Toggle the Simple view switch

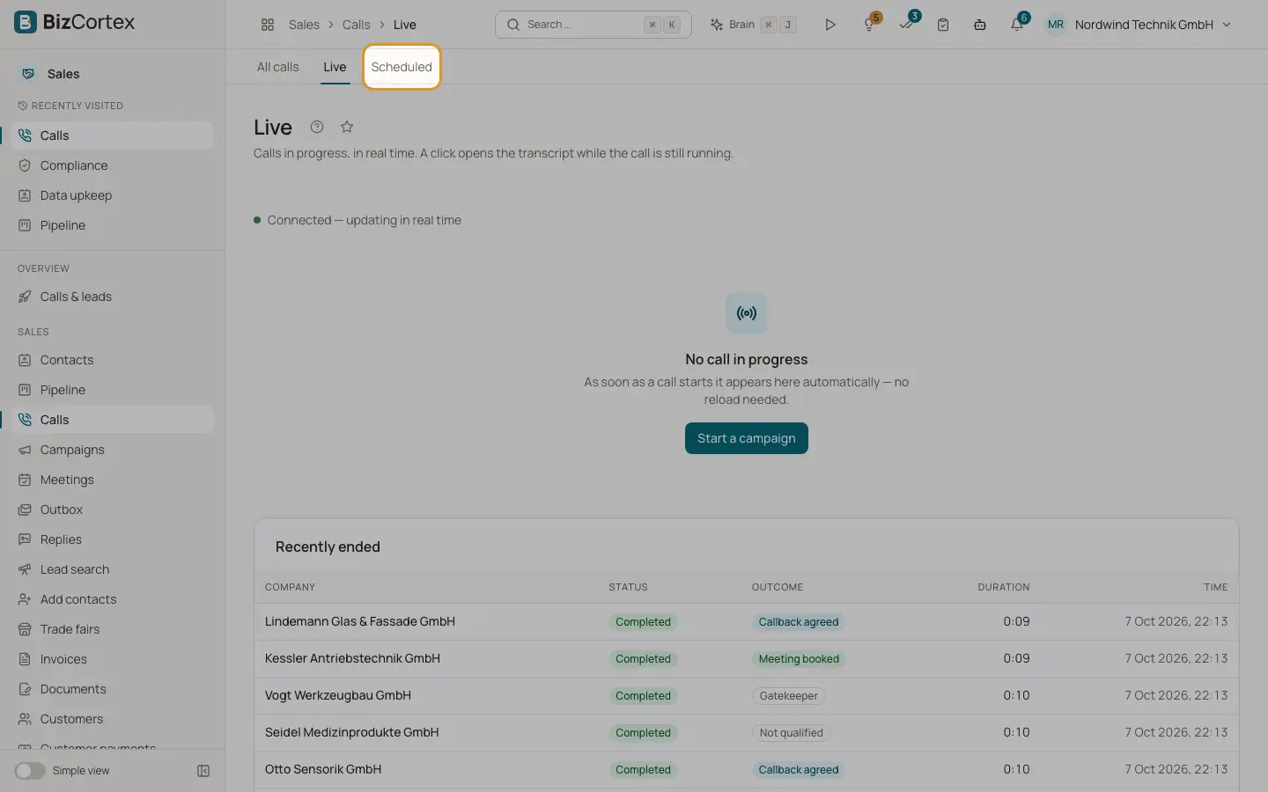(x=30, y=771)
